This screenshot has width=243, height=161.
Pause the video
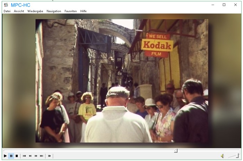tap(11, 156)
